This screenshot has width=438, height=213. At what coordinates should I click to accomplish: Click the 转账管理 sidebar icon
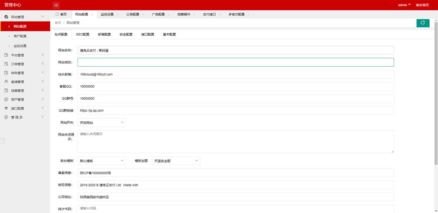[6, 73]
